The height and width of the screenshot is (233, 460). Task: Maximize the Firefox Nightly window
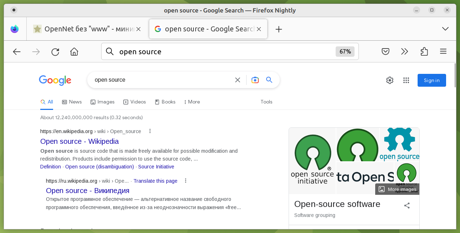click(x=432, y=10)
